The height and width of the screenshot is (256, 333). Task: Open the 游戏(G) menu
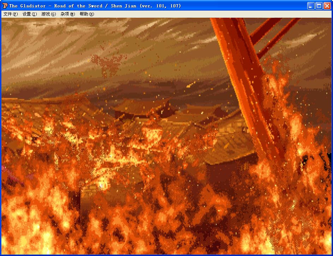[49, 14]
